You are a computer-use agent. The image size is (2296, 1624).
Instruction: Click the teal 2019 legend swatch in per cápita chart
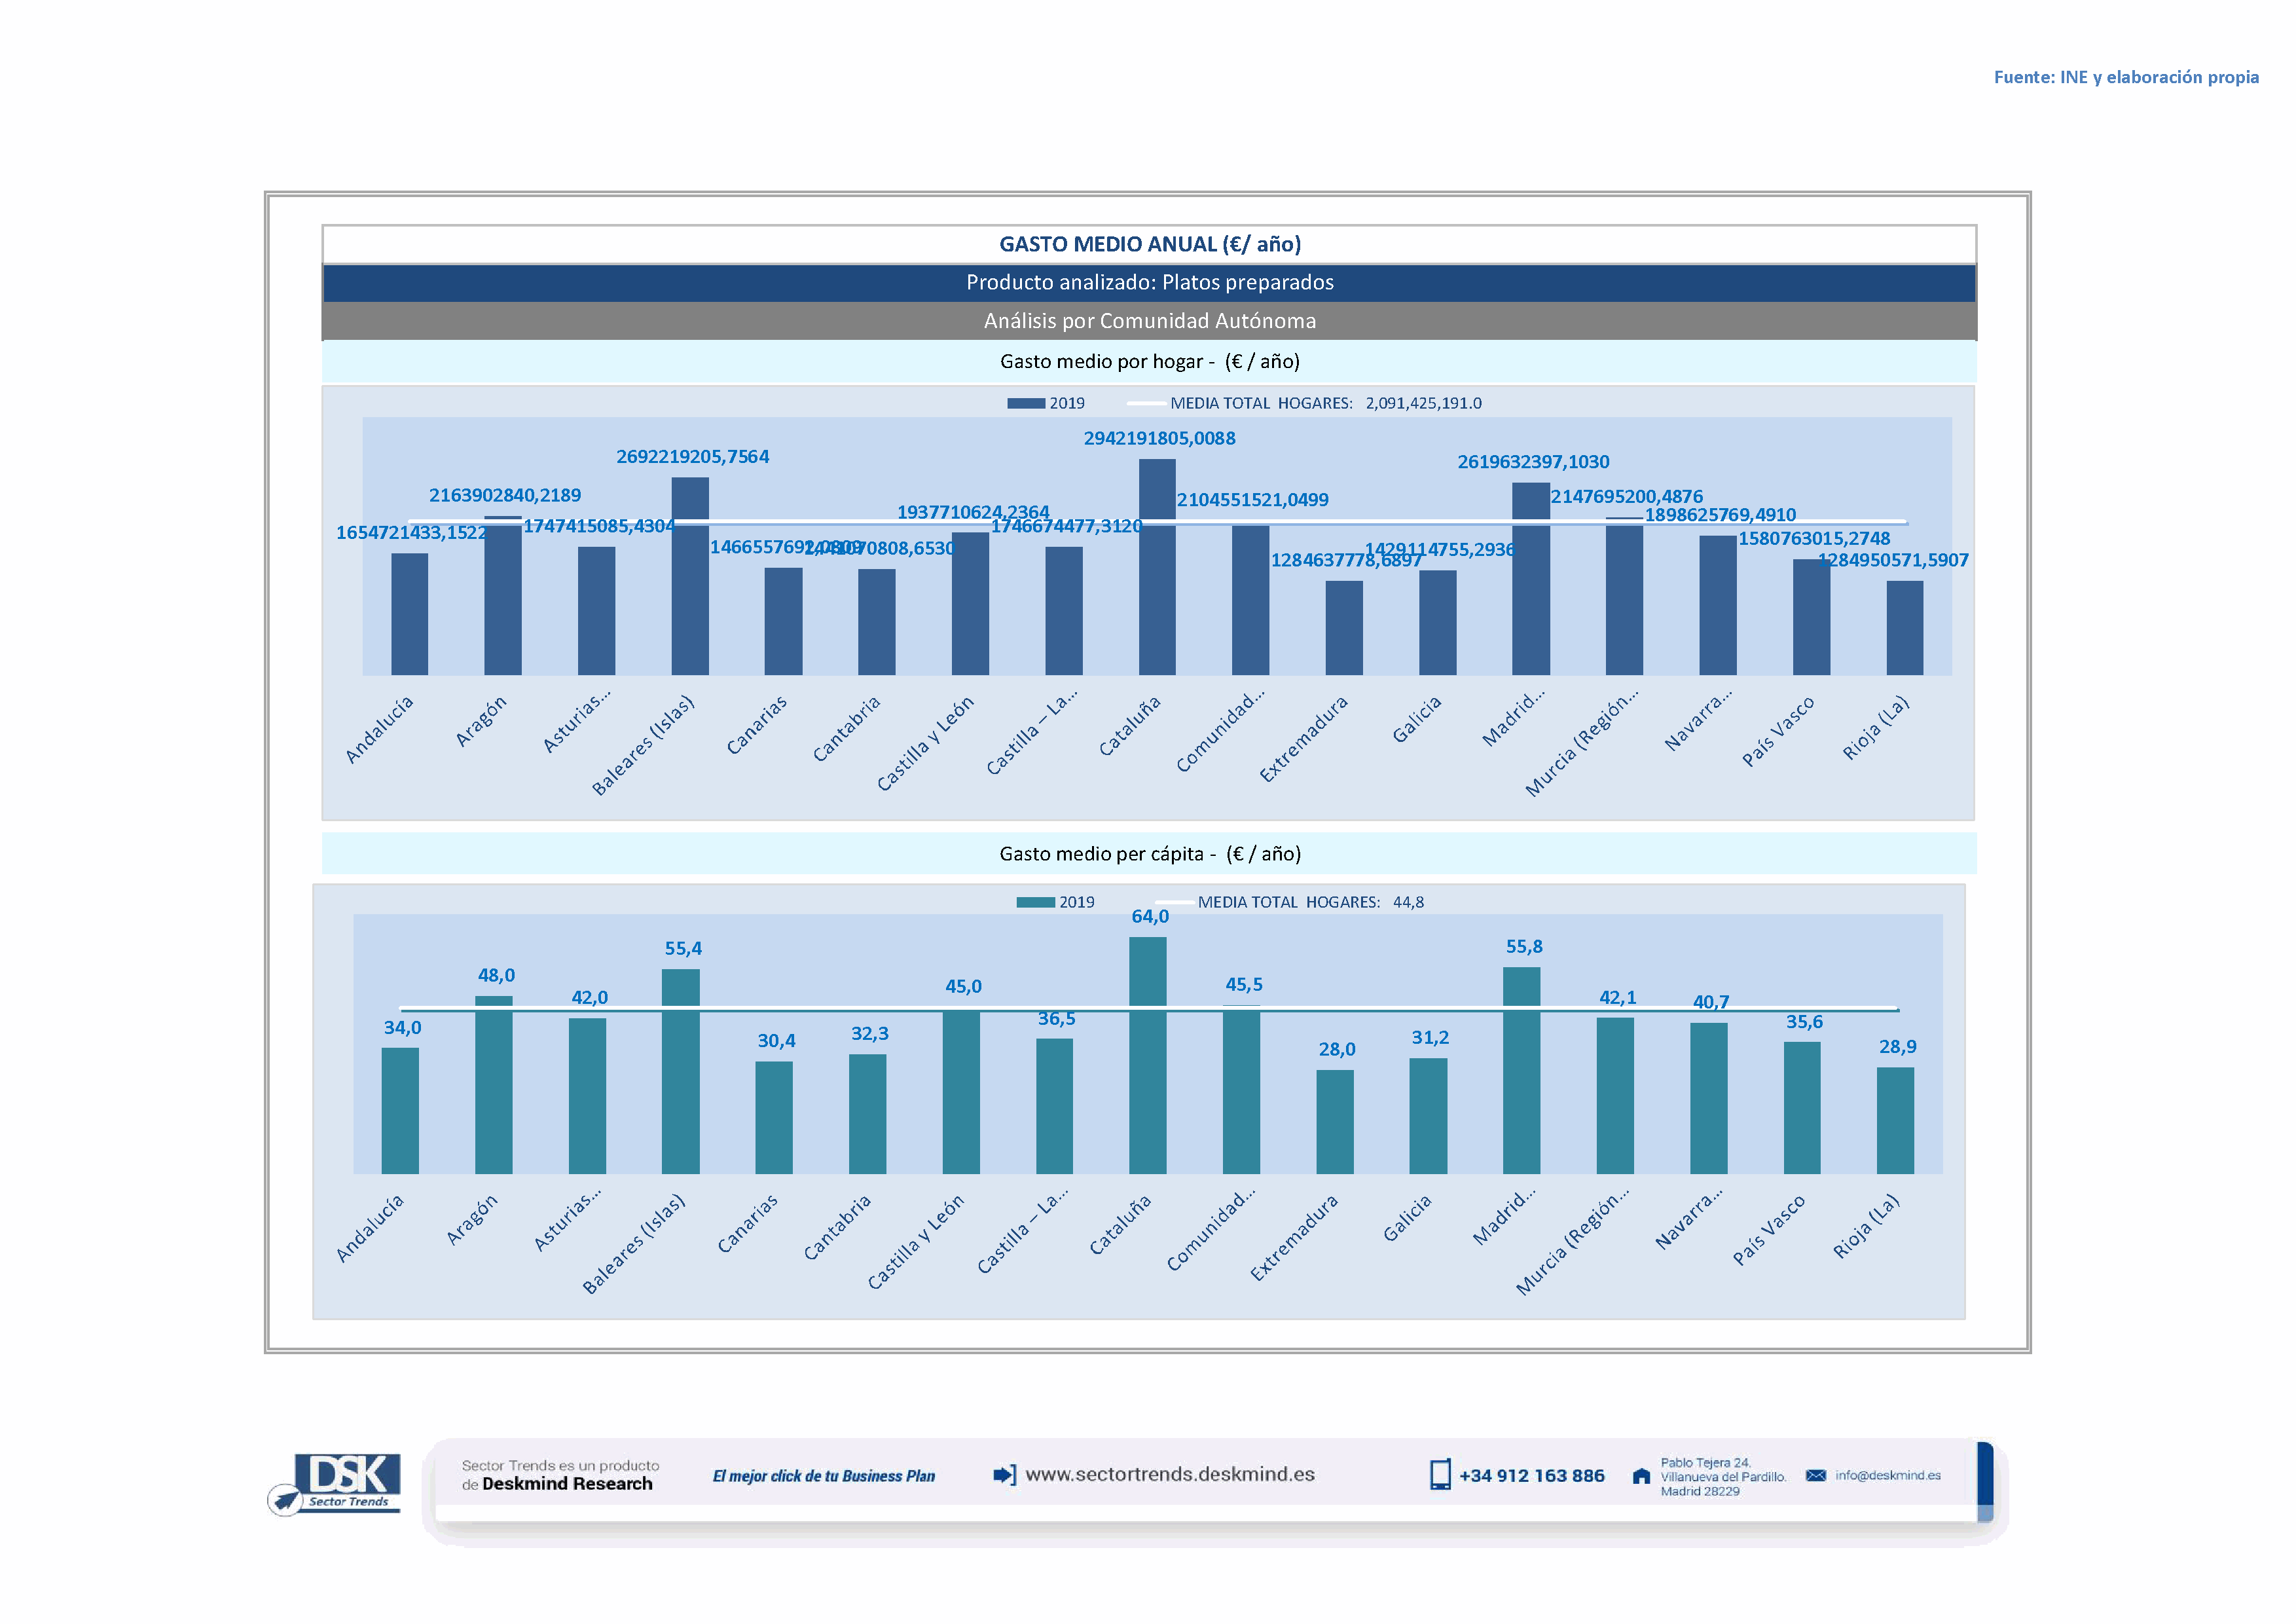pyautogui.click(x=1035, y=902)
